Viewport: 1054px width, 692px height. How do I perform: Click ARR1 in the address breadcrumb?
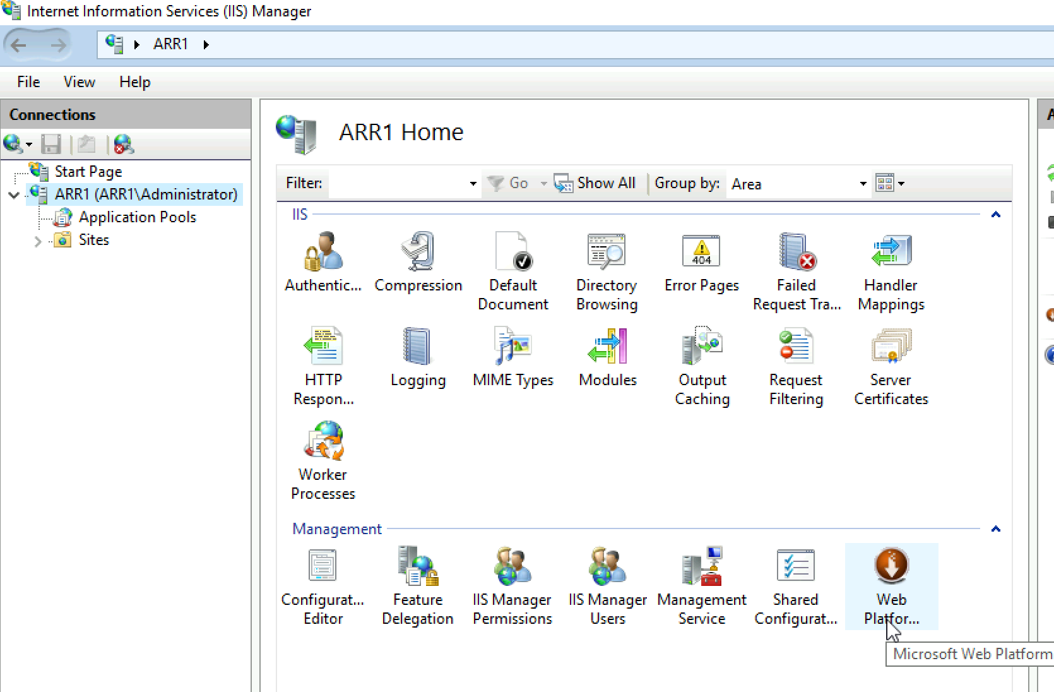pyautogui.click(x=170, y=44)
